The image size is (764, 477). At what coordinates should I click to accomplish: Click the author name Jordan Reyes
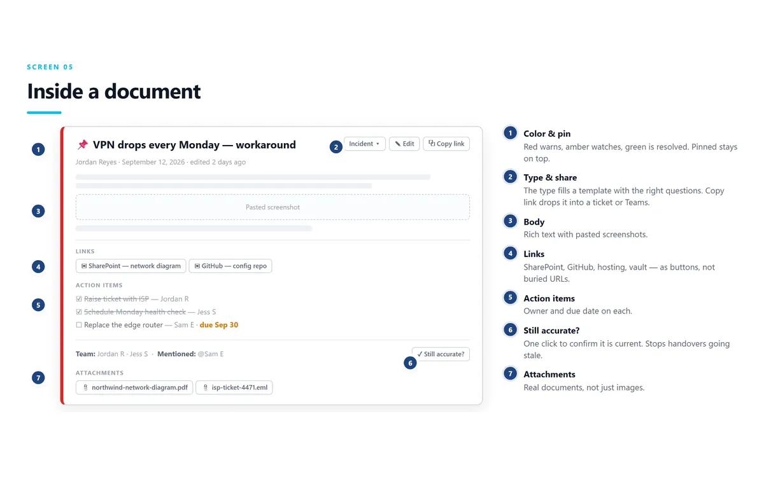(x=96, y=162)
